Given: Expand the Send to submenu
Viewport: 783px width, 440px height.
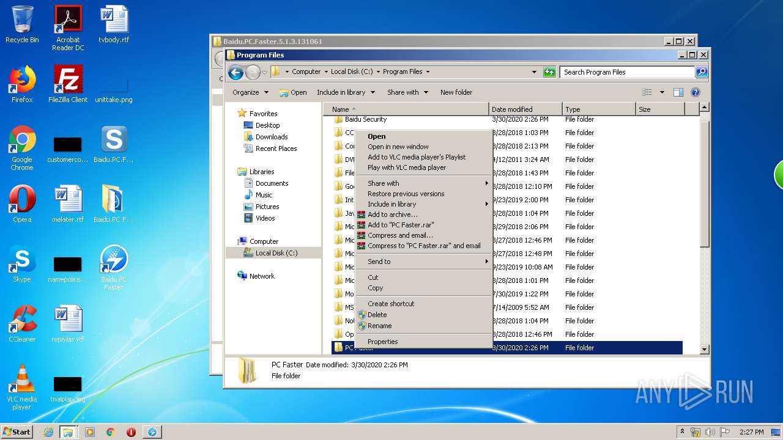Looking at the screenshot, I should (x=424, y=262).
